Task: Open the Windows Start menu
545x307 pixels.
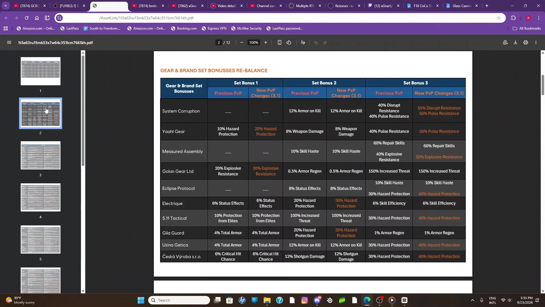Action: [x=141, y=300]
